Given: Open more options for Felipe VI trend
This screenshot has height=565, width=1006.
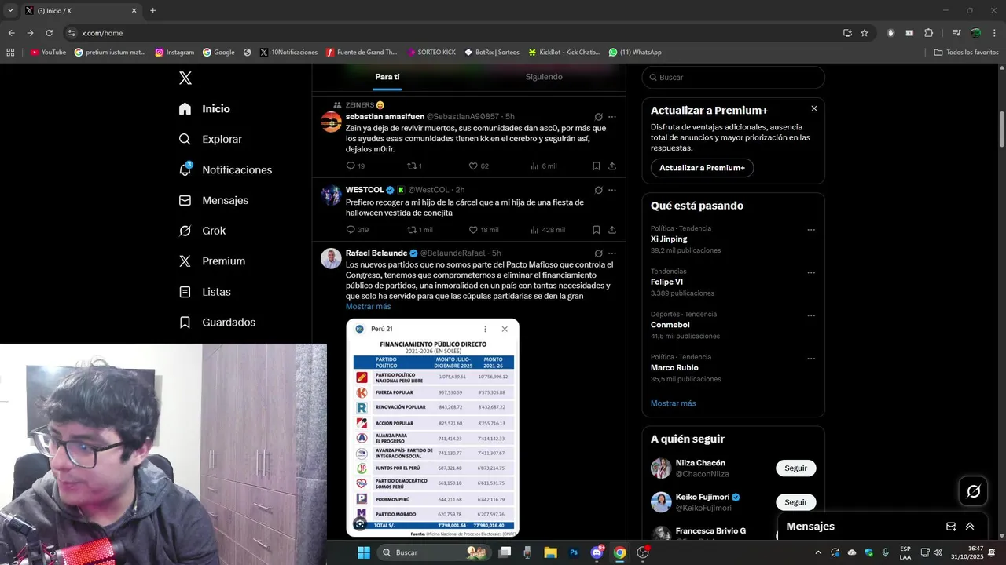Looking at the screenshot, I should [811, 273].
